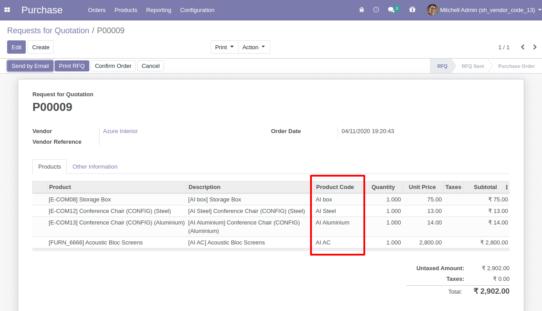Select the Products tab in form
This screenshot has height=311, width=542.
[49, 167]
